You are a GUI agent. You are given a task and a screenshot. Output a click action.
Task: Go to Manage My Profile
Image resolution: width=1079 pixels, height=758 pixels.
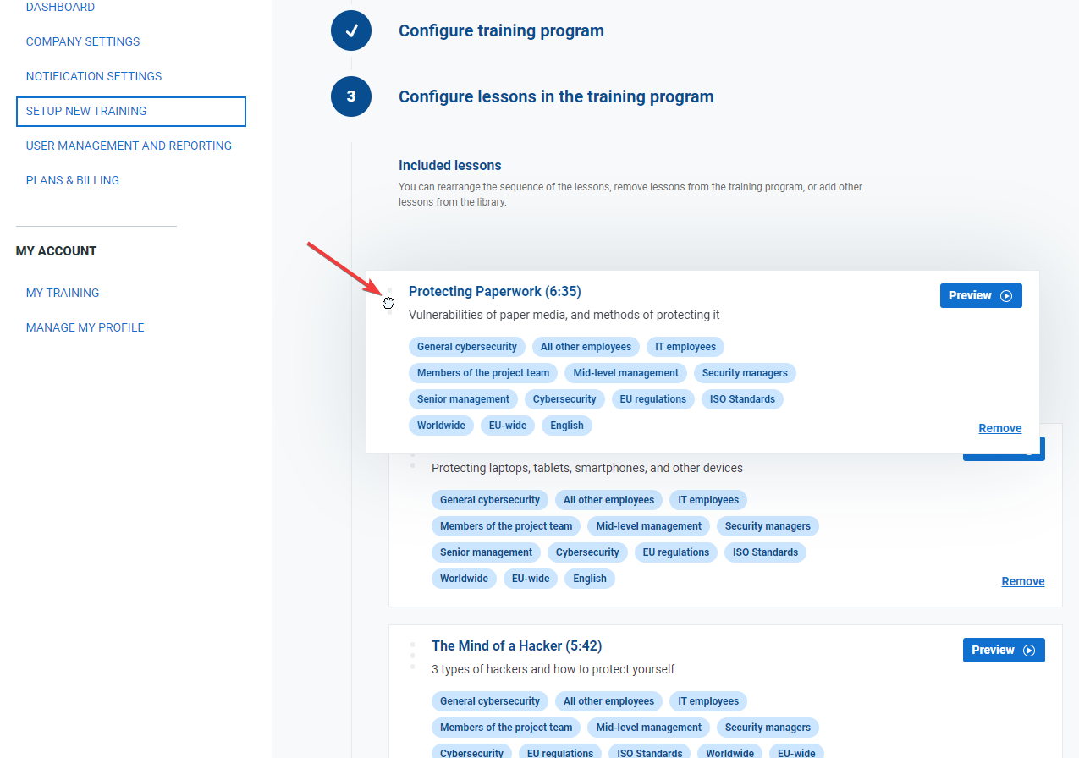pos(85,327)
